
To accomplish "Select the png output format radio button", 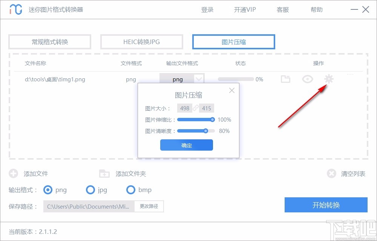I will [x=48, y=190].
